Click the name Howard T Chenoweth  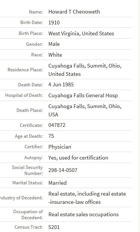(x=74, y=12)
